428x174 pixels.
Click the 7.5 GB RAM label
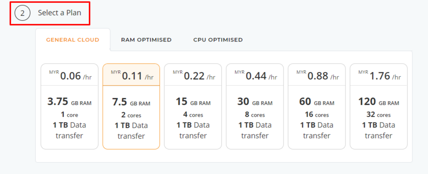click(131, 102)
